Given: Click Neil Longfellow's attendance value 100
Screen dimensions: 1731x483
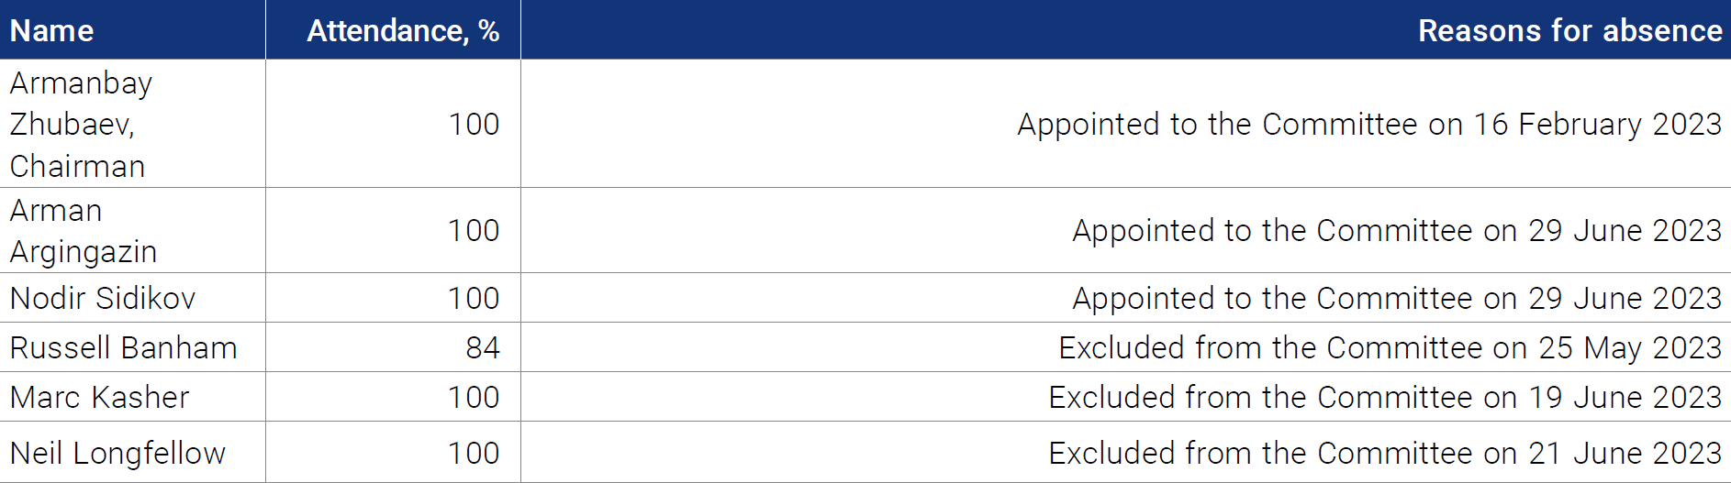Looking at the screenshot, I should [x=474, y=453].
